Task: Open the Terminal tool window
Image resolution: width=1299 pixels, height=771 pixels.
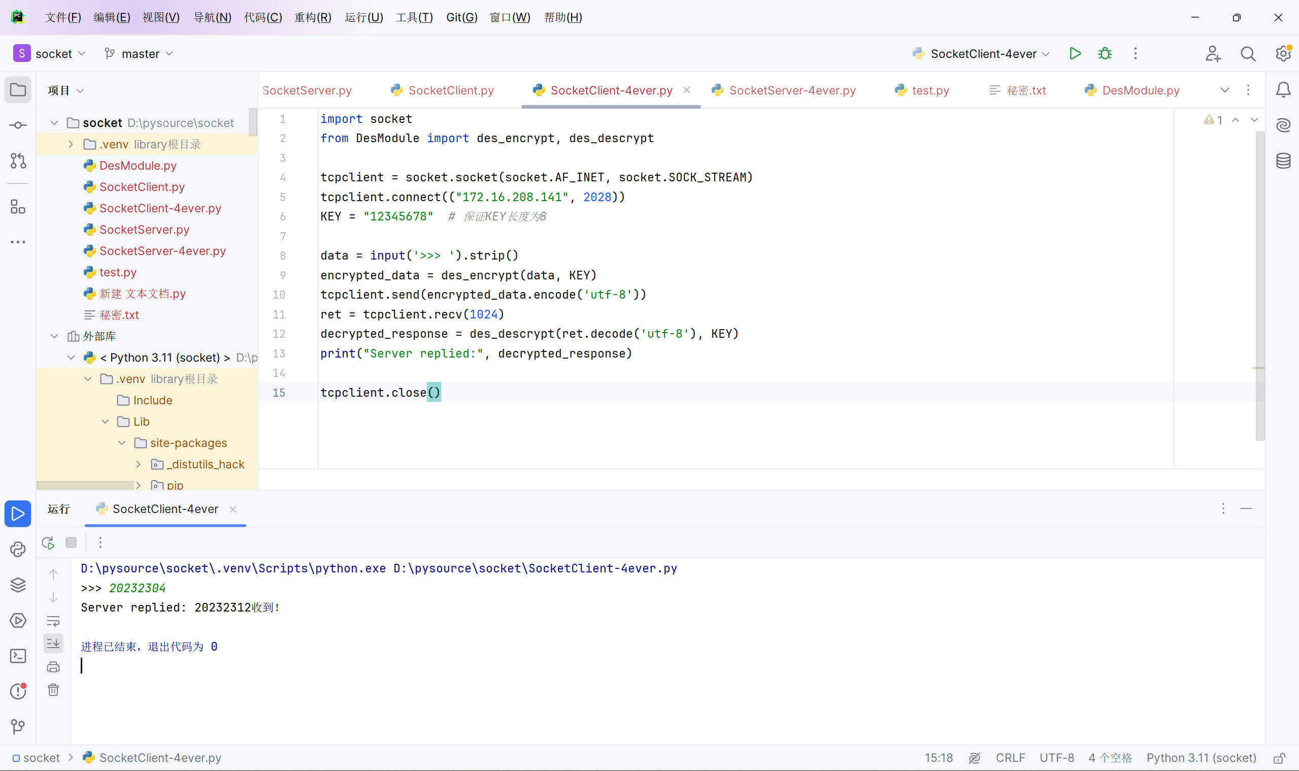Action: point(18,656)
